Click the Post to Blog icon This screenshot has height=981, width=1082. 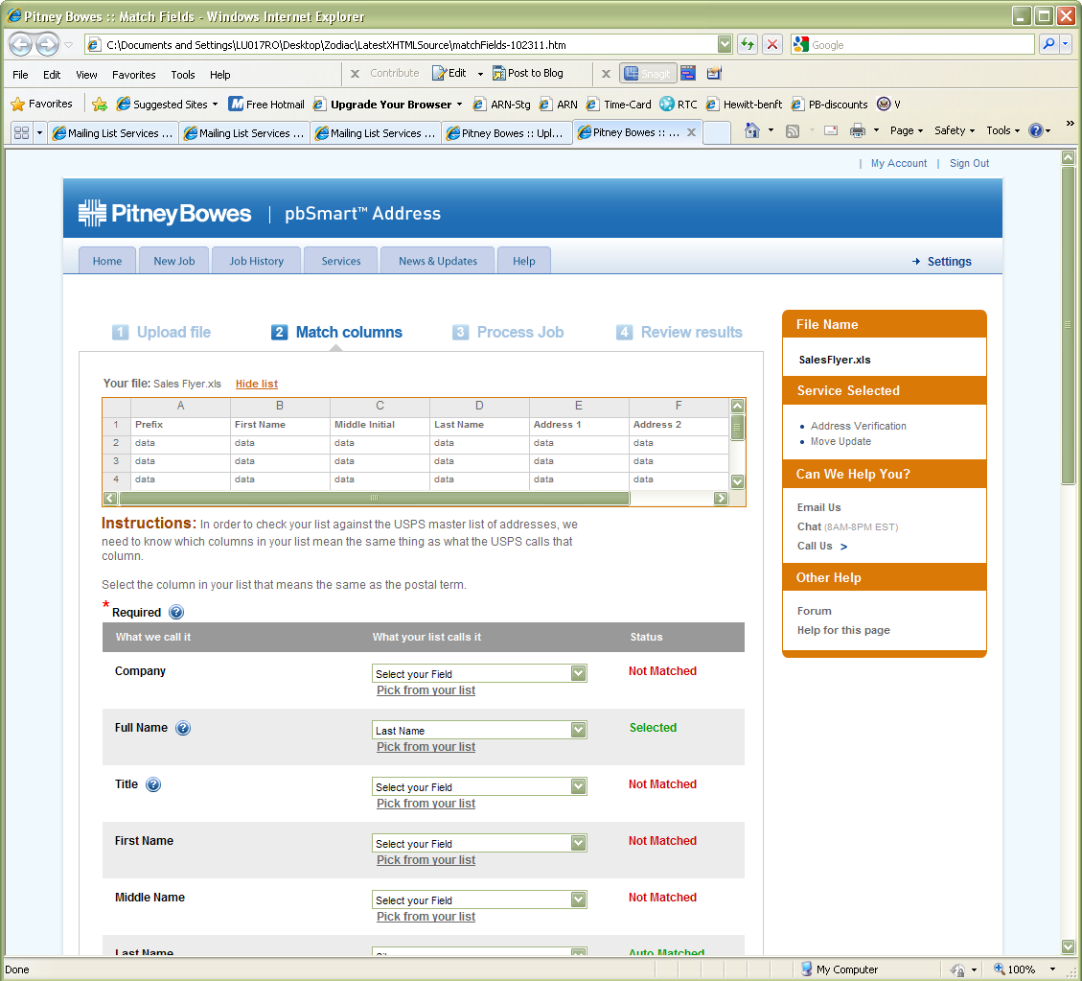[x=499, y=73]
